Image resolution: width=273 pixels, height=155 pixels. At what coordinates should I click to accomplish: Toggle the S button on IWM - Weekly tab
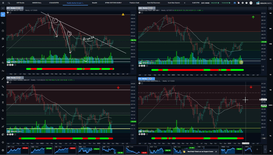click(x=17, y=78)
